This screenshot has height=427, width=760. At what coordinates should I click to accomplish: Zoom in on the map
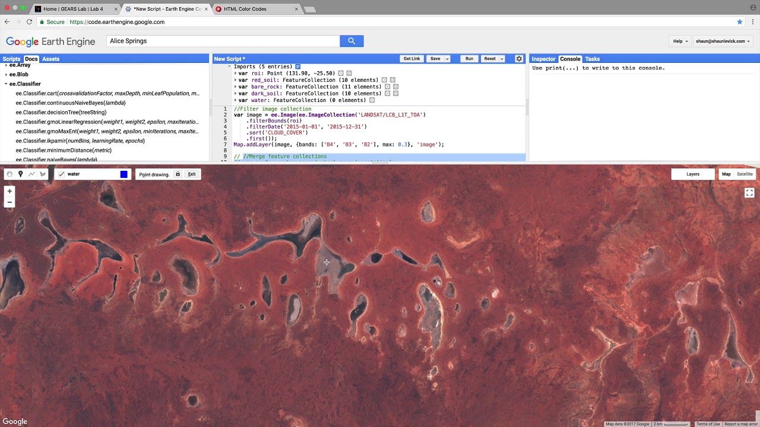9,191
